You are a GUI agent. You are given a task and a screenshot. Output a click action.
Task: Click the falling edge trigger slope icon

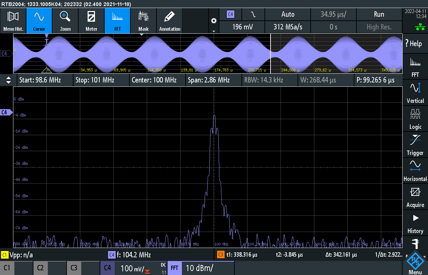[x=253, y=14]
